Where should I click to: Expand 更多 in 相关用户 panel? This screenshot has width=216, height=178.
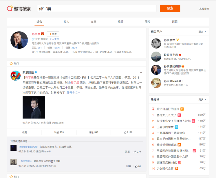tap(202, 32)
